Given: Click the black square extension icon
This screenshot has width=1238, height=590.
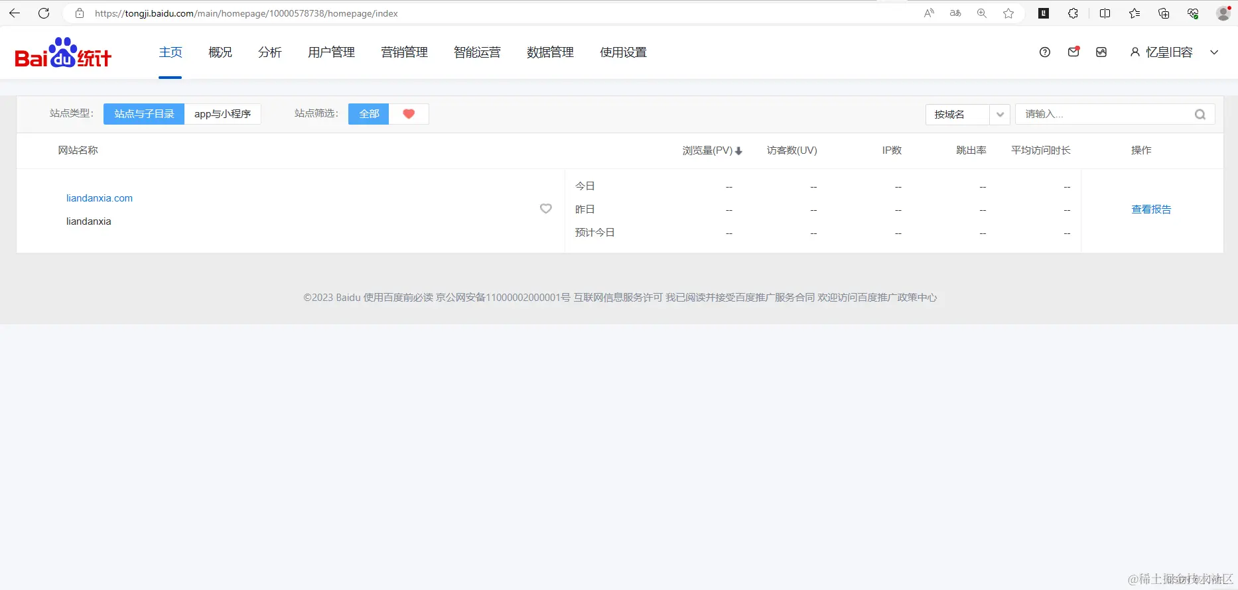Looking at the screenshot, I should pyautogui.click(x=1044, y=13).
